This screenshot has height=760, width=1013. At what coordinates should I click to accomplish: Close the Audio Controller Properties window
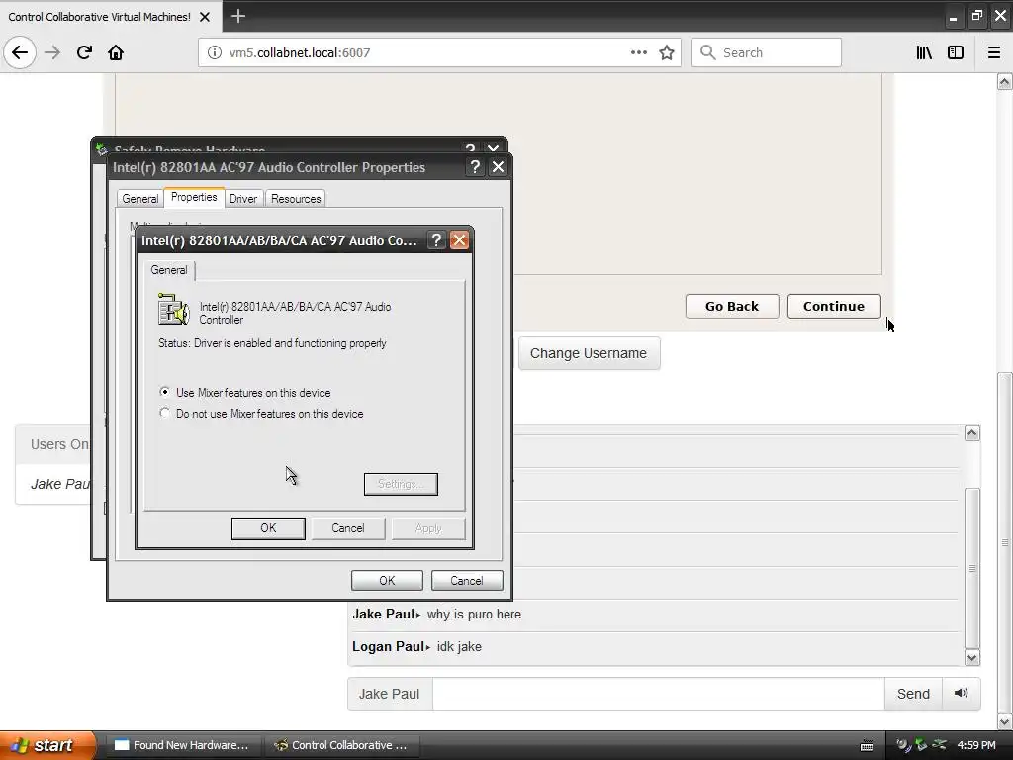click(x=499, y=167)
